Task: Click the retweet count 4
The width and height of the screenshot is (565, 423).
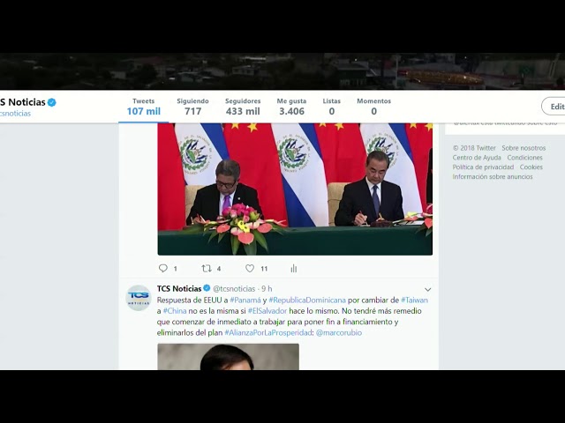Action: click(219, 269)
